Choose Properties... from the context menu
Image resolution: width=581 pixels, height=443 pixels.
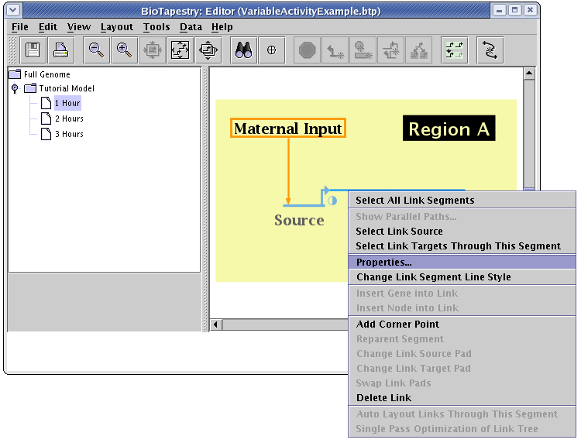(384, 263)
